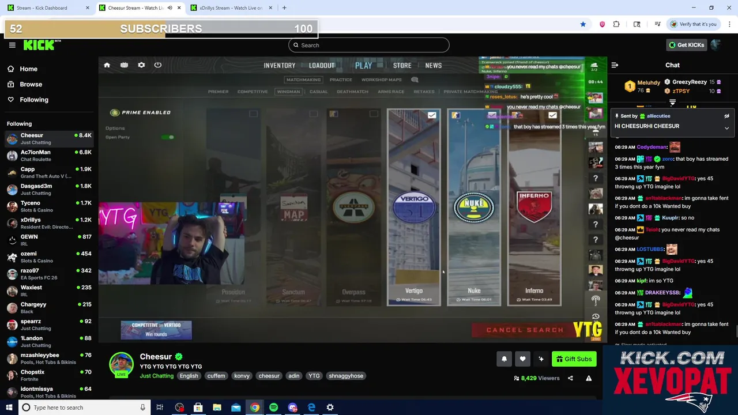Click the report warning triangle icon
Image resolution: width=738 pixels, height=415 pixels.
(589, 378)
